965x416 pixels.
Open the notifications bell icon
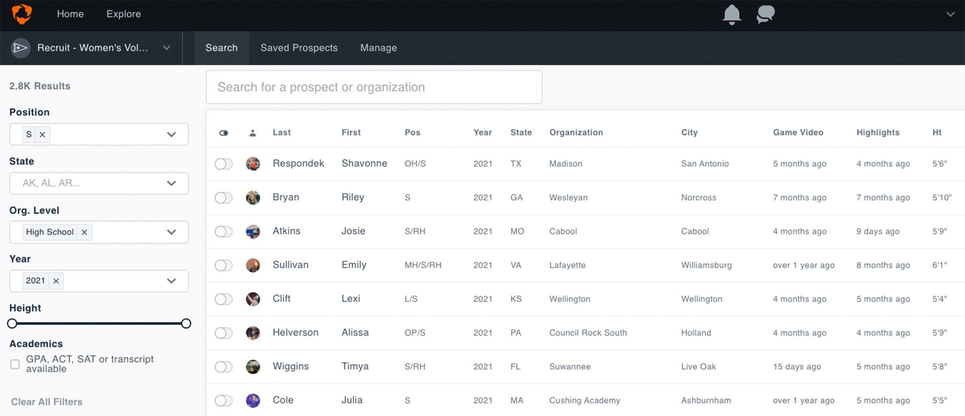(731, 14)
